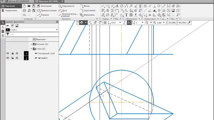Screen dimensions: 214x120
Task: Click the save diskette icon
Action: click(33, 6)
